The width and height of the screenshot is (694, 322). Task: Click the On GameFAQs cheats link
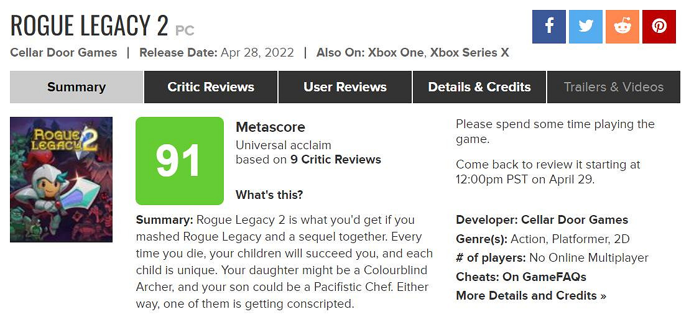[x=545, y=277]
